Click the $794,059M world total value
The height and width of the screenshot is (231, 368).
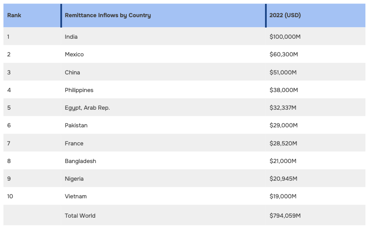285,216
